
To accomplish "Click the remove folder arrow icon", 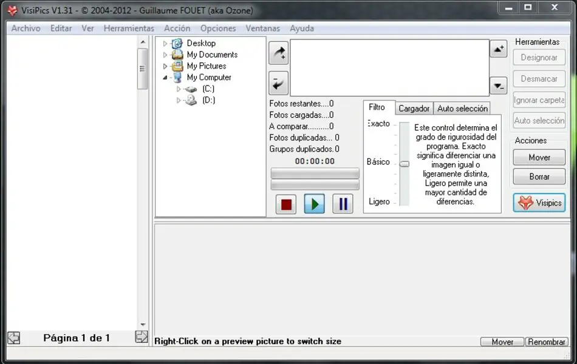I will [x=278, y=83].
